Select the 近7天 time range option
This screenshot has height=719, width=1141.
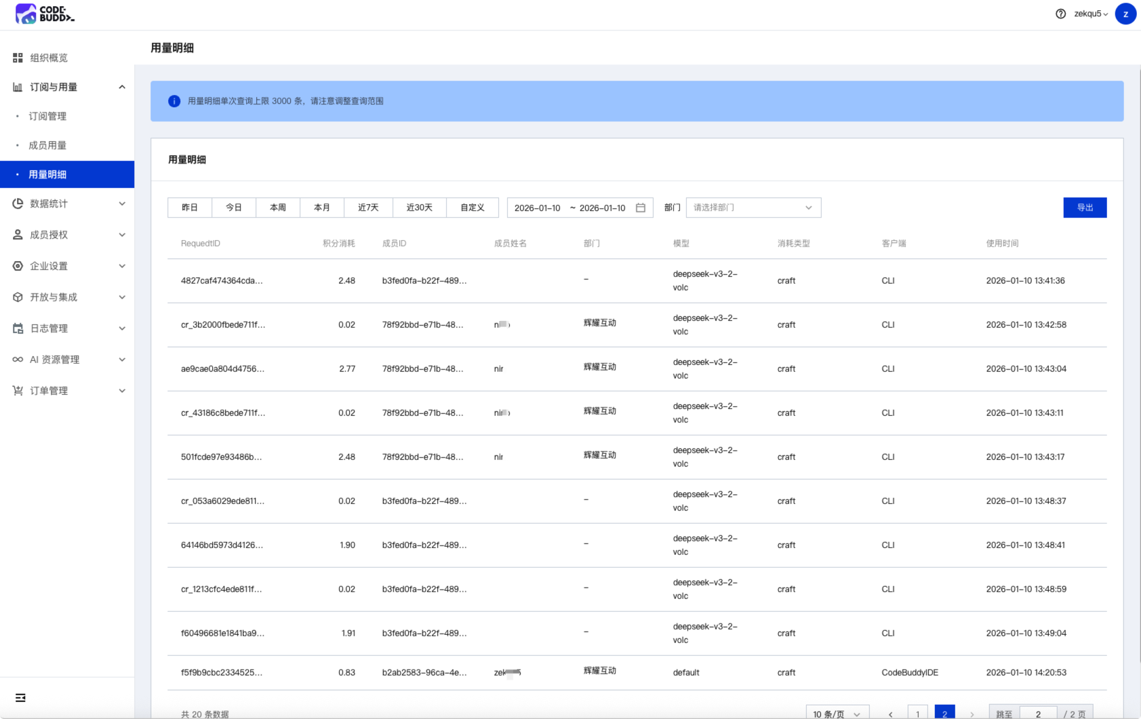(x=368, y=208)
